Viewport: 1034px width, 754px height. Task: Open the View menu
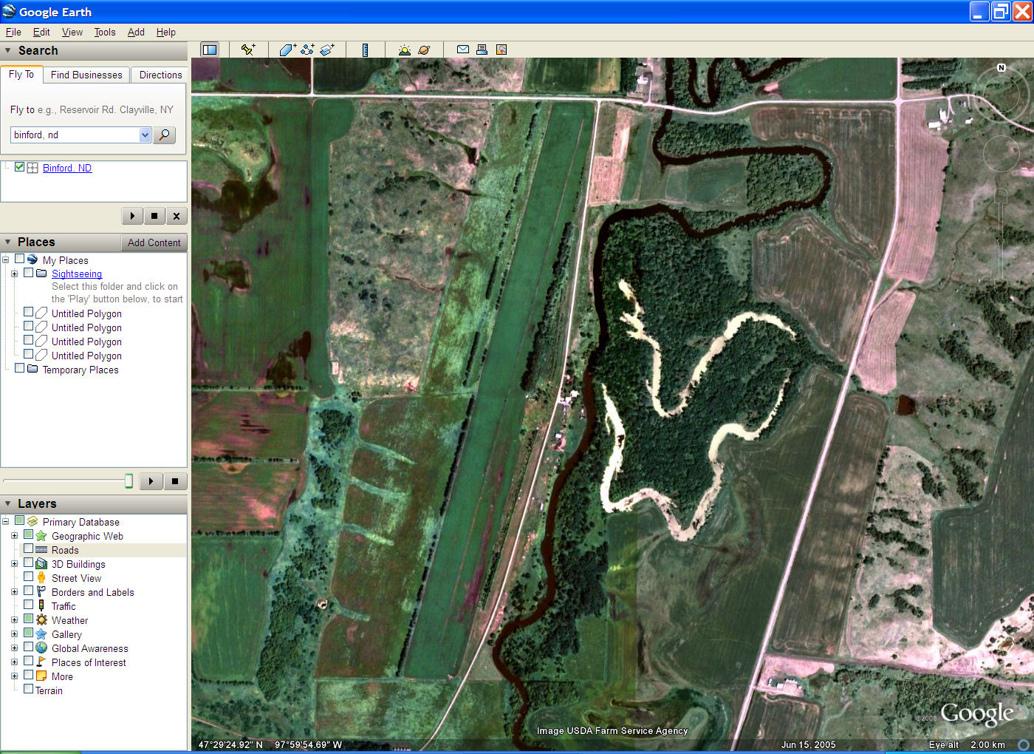point(72,32)
